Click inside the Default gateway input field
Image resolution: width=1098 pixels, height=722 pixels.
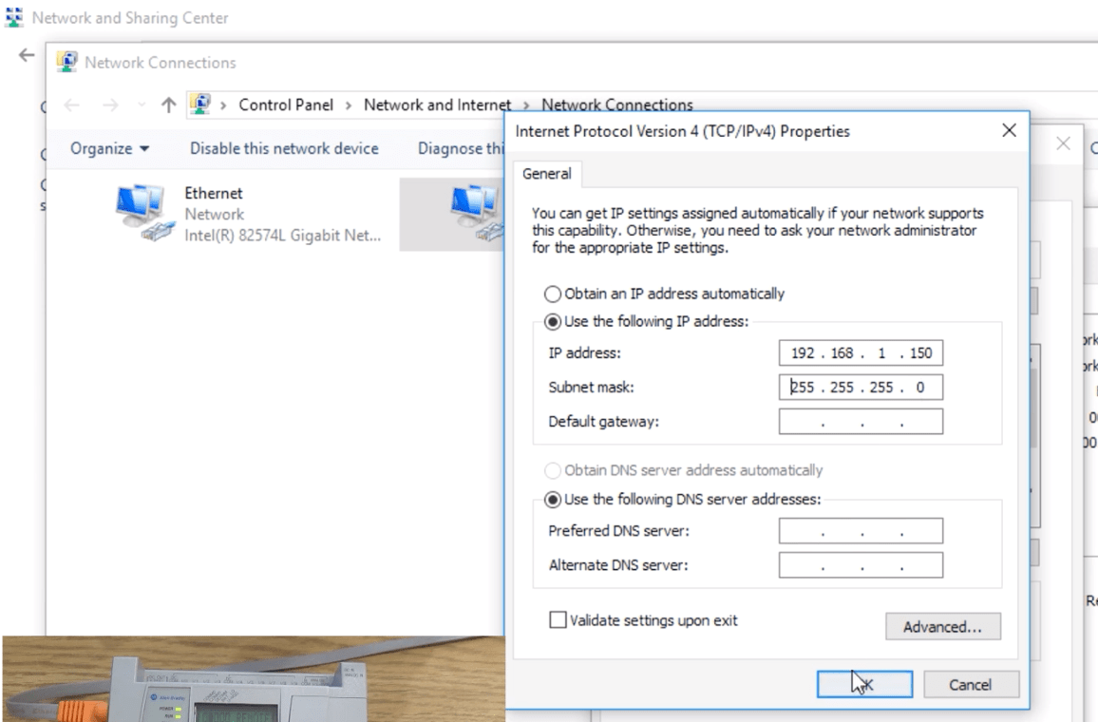pos(860,421)
